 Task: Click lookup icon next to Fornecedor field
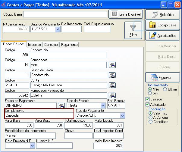coord(112,65)
